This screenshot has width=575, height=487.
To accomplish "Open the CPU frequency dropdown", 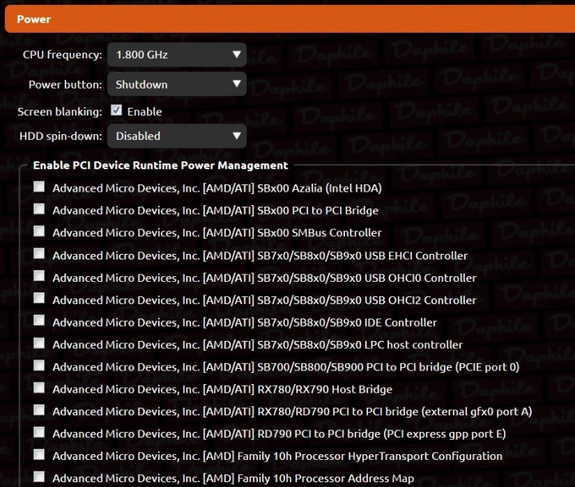I will pyautogui.click(x=176, y=54).
